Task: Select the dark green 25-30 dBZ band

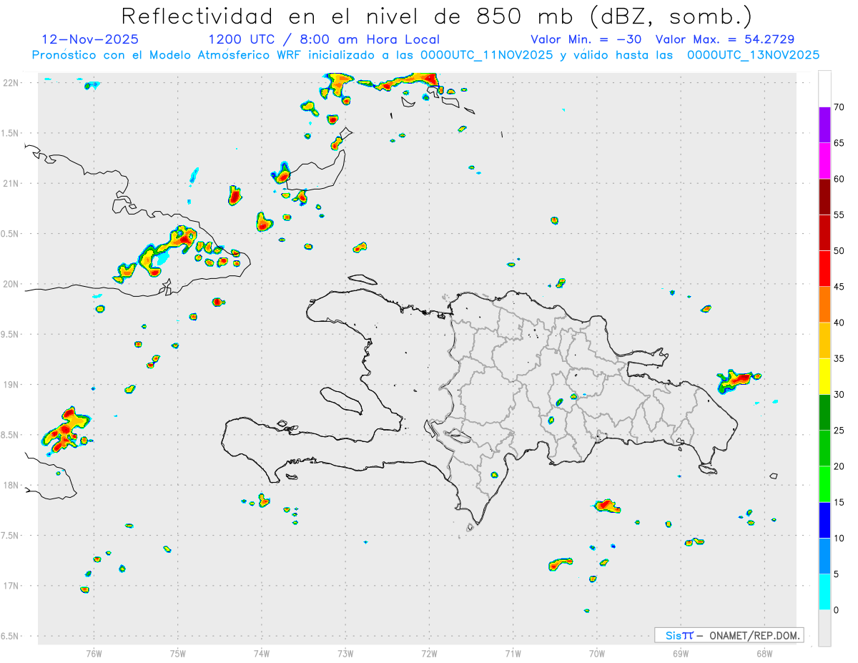Action: [x=824, y=413]
